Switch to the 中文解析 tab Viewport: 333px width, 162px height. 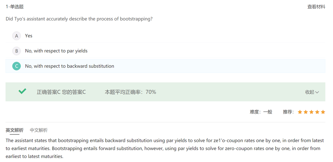[x=39, y=130]
